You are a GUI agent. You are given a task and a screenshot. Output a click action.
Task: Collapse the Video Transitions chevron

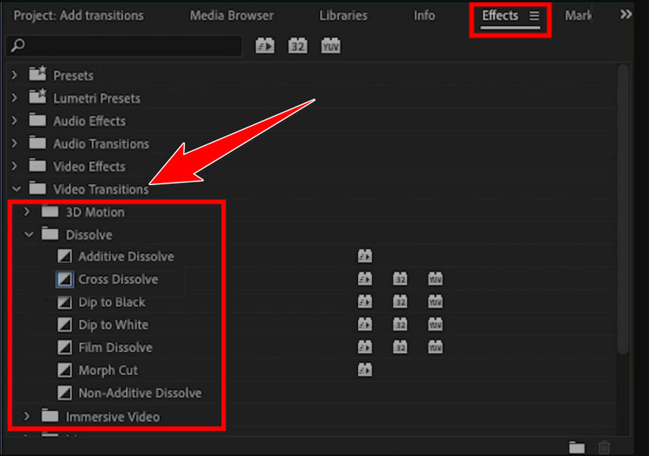click(16, 189)
